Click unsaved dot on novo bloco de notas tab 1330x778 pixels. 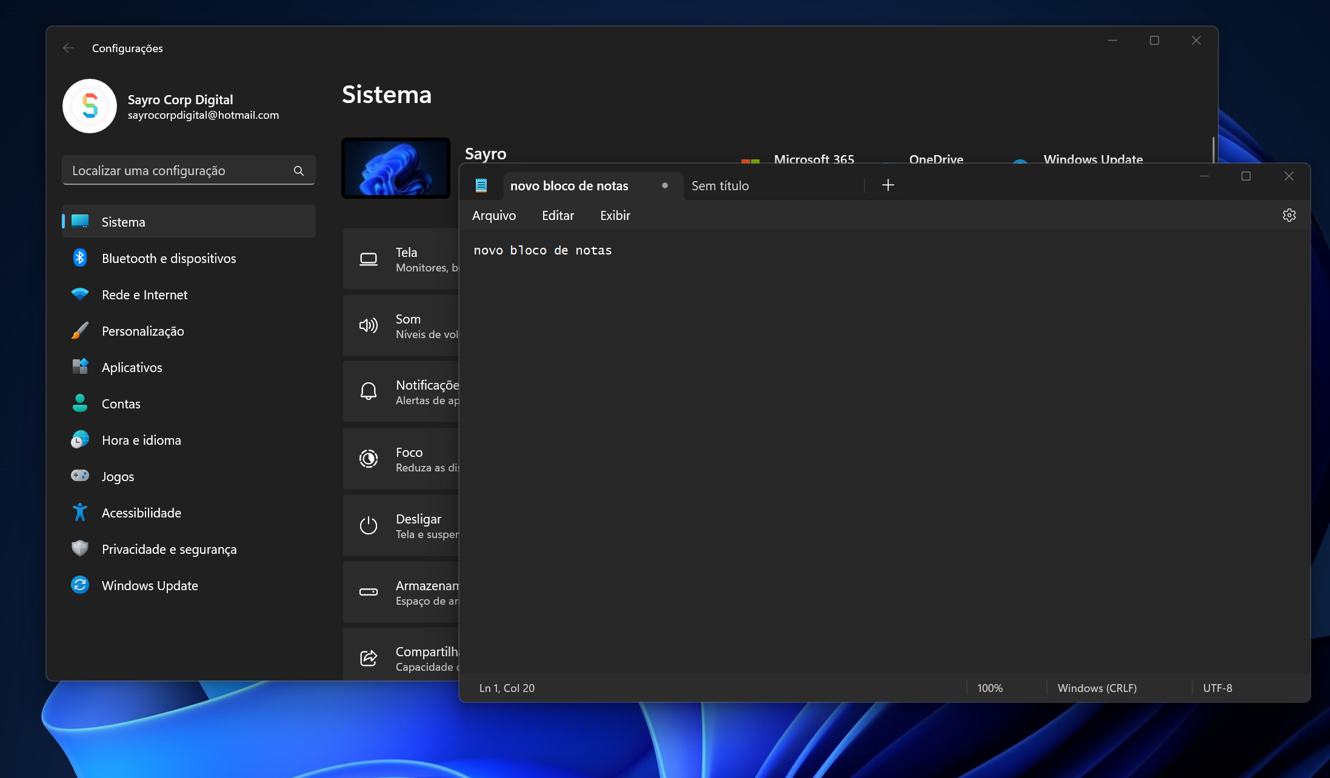[665, 185]
